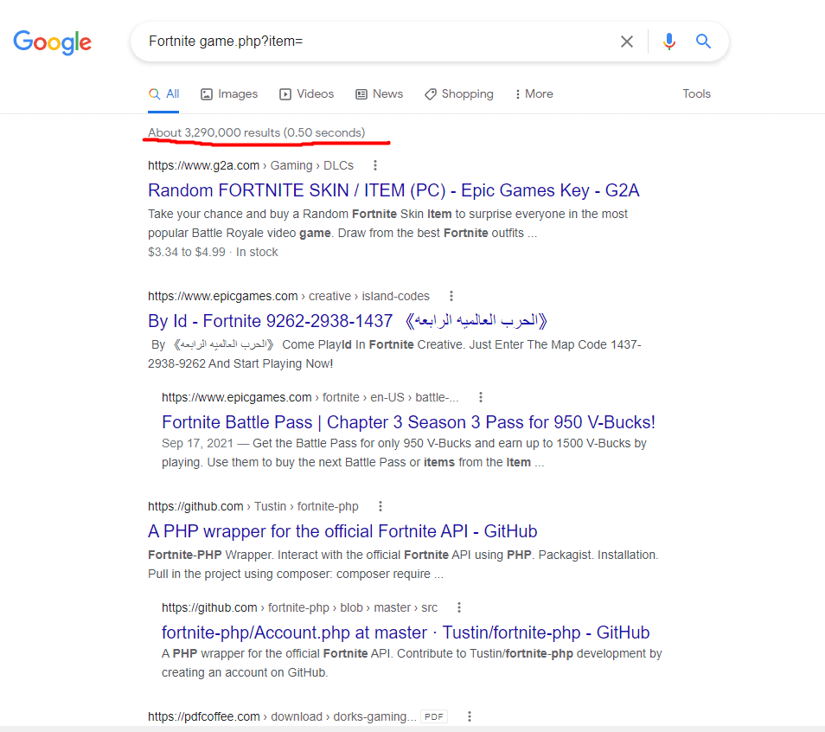
Task: Click the g2a.com Gaming DLCs URL breadcrumb
Action: pyautogui.click(x=251, y=165)
